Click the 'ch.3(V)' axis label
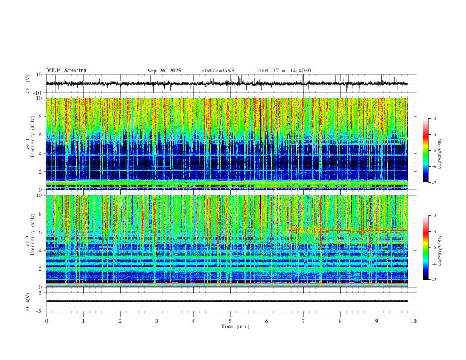466x360 pixels. click(x=28, y=302)
